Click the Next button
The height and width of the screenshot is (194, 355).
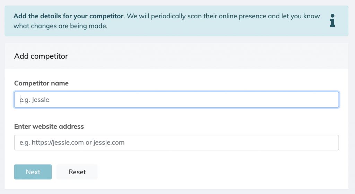(33, 172)
